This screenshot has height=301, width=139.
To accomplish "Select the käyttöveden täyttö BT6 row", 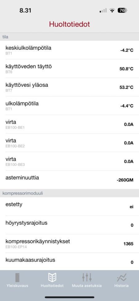I will (x=69, y=69).
